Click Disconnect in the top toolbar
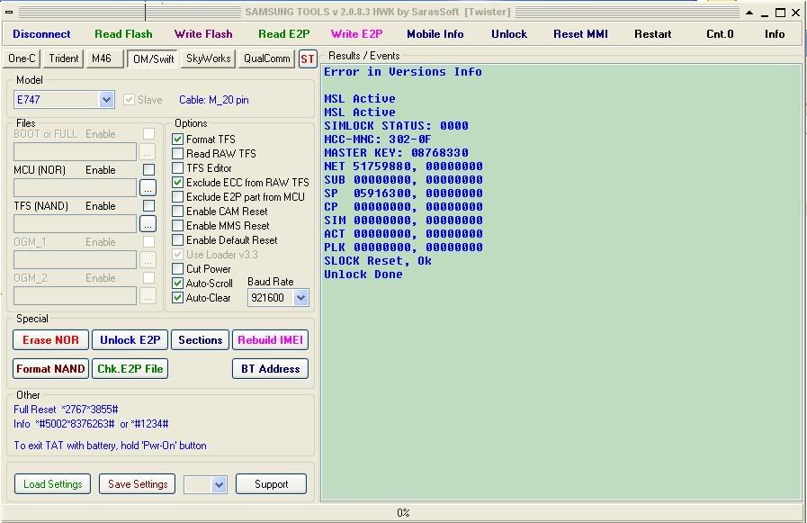The height and width of the screenshot is (523, 807). coord(41,34)
